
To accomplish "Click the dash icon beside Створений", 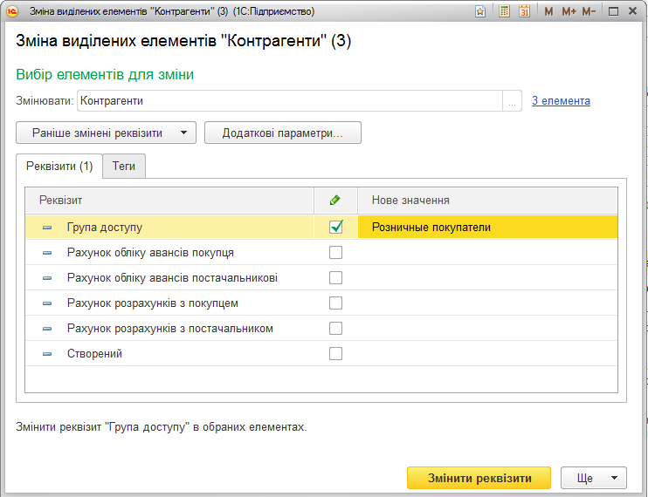I will click(x=47, y=354).
